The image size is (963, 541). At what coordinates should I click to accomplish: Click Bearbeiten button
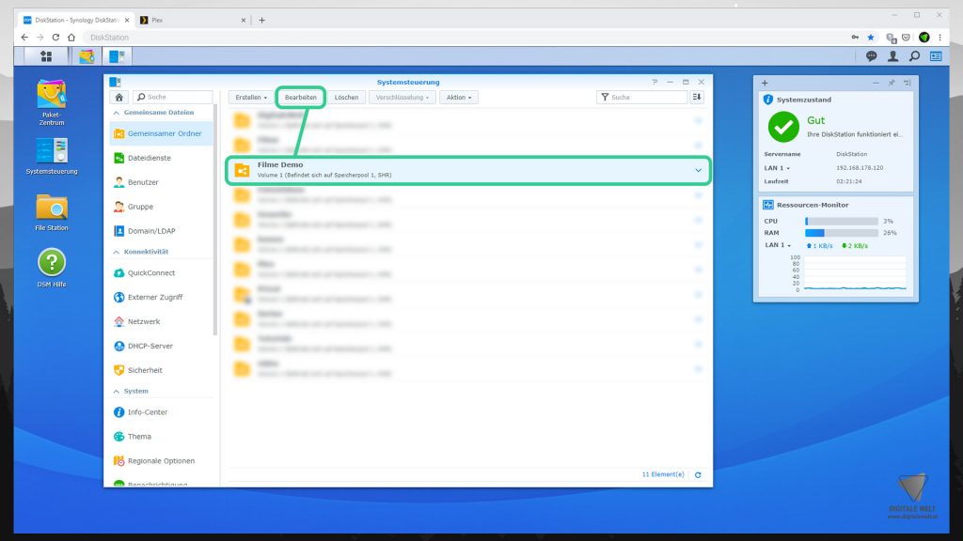tap(301, 98)
